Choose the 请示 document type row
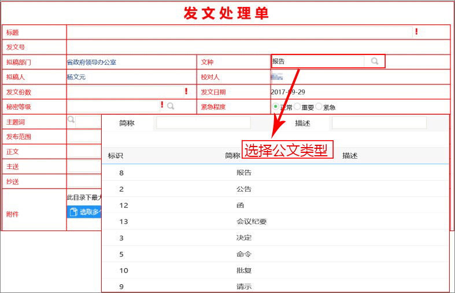This screenshot has width=455, height=293. tap(275, 286)
